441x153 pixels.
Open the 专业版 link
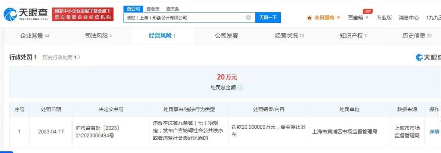pos(384,17)
